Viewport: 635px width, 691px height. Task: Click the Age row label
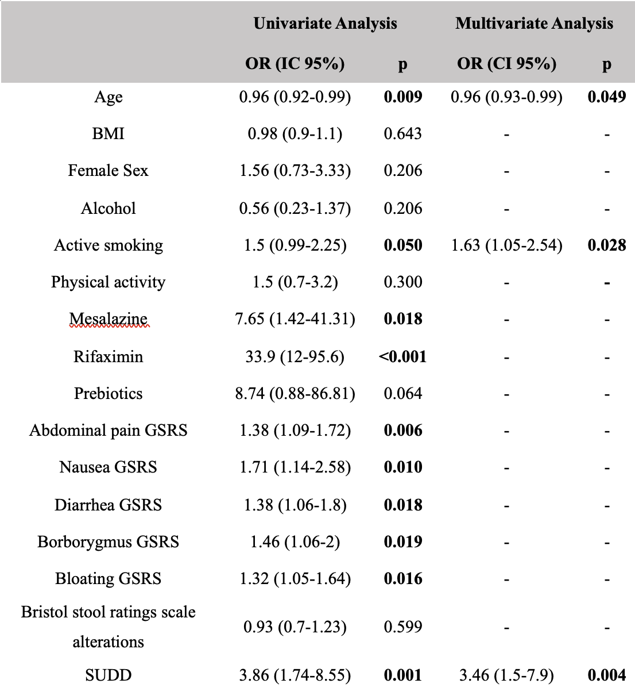coord(109,97)
